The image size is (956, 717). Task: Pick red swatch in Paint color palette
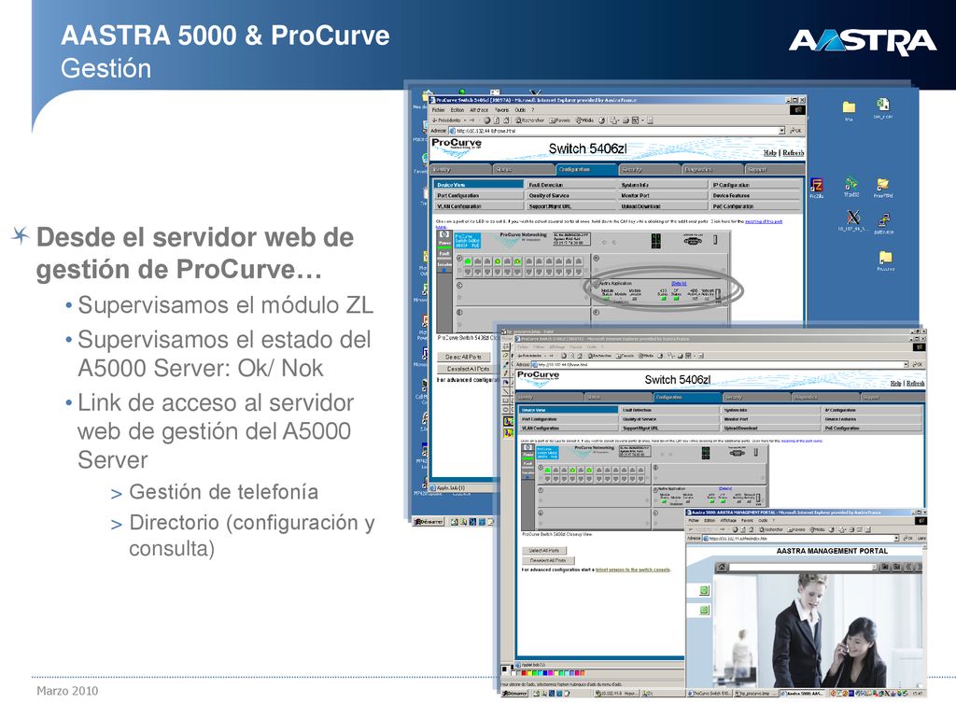pos(524,674)
